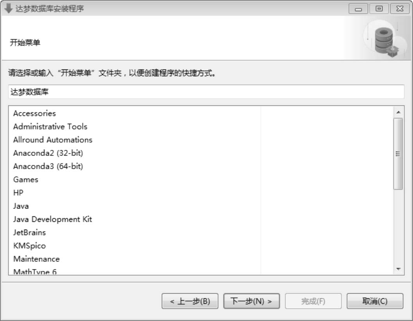
Task: Select the KMSpico folder
Action: 30,246
